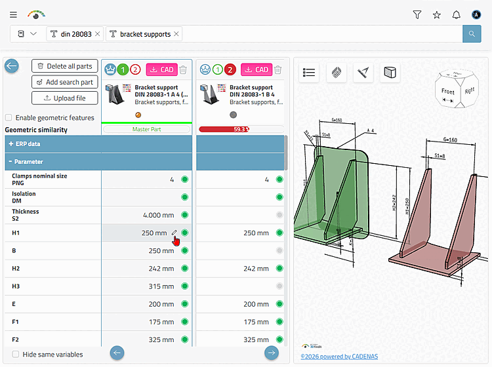Click the 3Dfindit logo
The height and width of the screenshot is (367, 492).
pos(36,14)
